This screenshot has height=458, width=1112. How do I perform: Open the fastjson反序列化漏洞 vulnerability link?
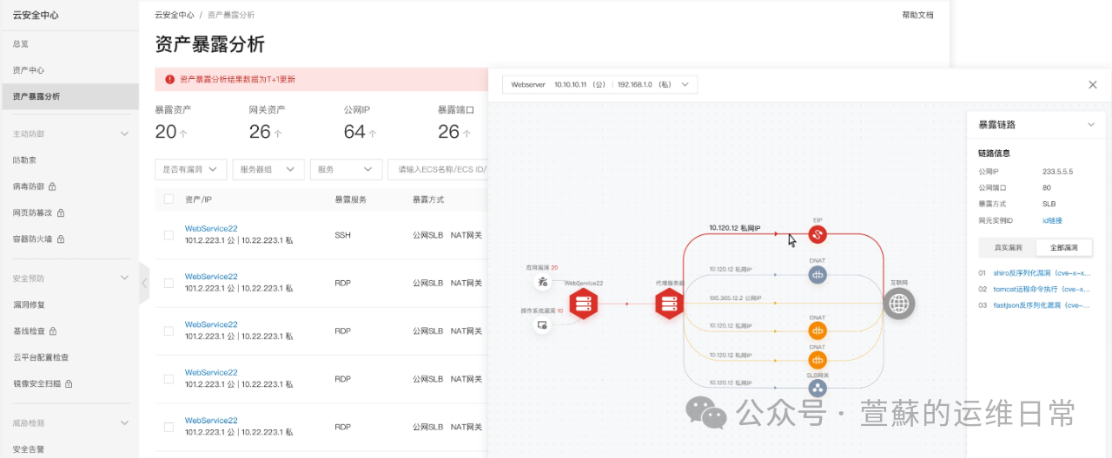tap(1041, 305)
